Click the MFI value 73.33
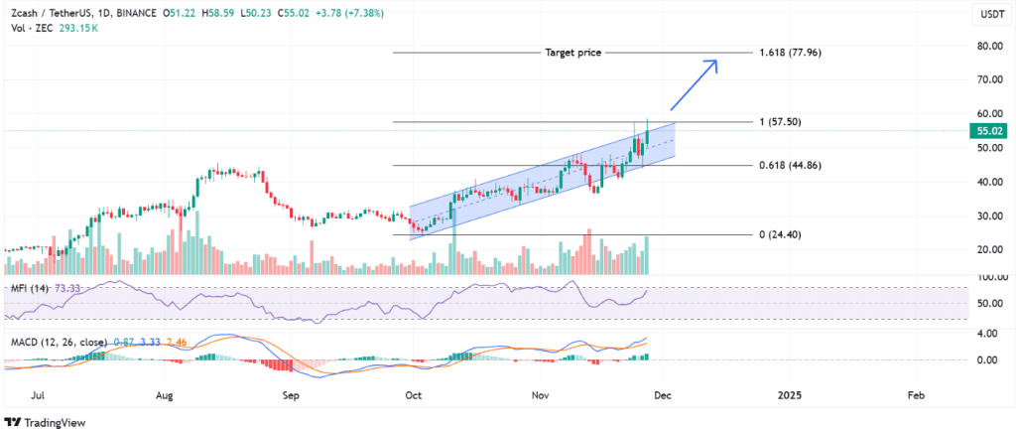1016x429 pixels. tap(67, 288)
